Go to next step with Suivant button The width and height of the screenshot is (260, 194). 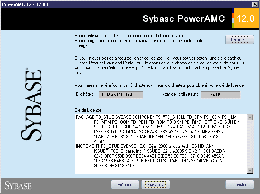155,185
